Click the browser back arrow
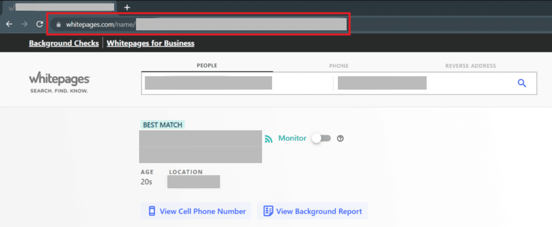The image size is (552, 227). click(x=9, y=24)
